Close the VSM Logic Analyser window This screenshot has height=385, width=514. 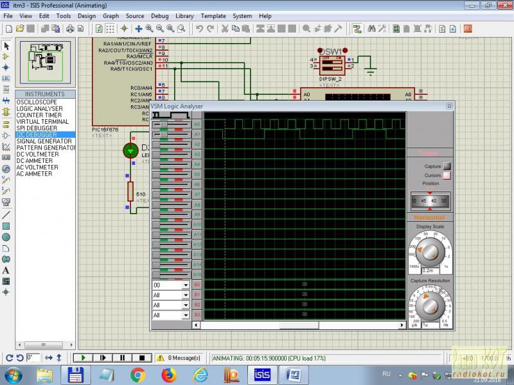pyautogui.click(x=449, y=106)
